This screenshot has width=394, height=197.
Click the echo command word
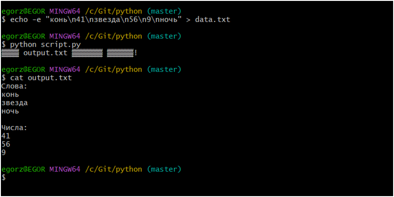(x=18, y=20)
